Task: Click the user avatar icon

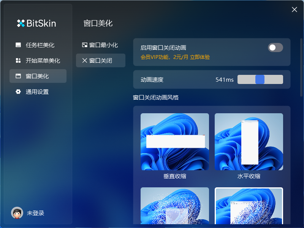Action: [17, 213]
